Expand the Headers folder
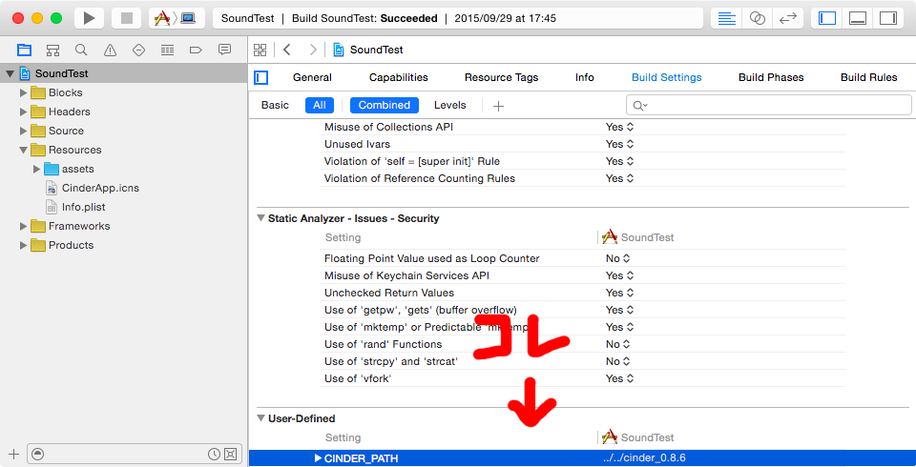 pos(23,112)
